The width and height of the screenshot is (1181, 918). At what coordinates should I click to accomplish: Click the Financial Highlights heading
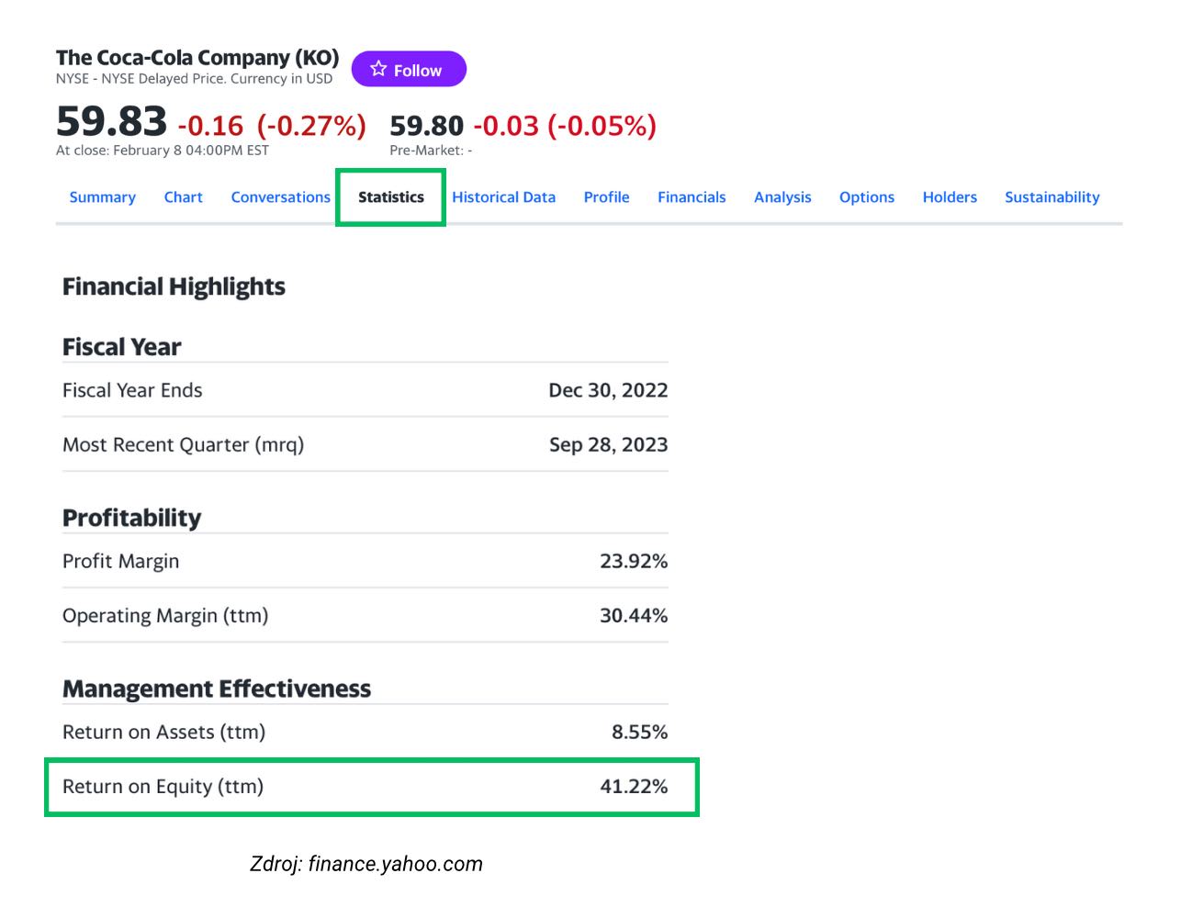click(174, 287)
